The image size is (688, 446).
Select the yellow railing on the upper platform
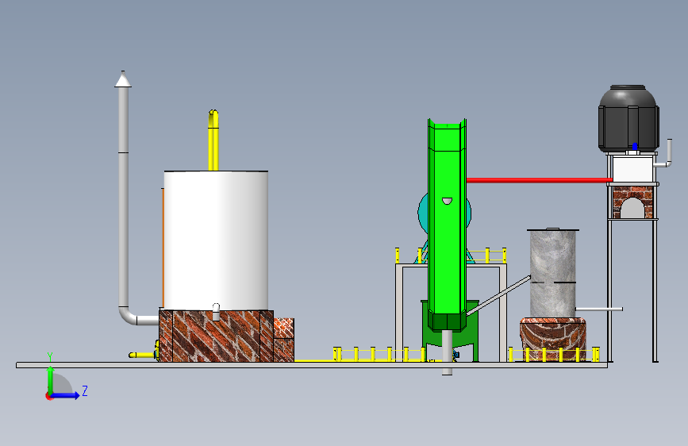click(x=487, y=255)
